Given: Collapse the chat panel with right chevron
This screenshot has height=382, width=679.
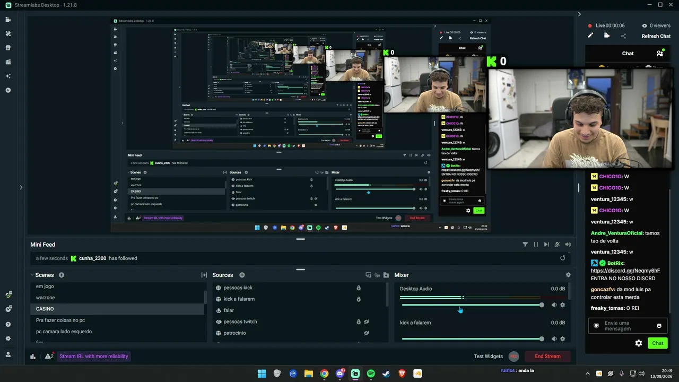Looking at the screenshot, I should (x=579, y=14).
